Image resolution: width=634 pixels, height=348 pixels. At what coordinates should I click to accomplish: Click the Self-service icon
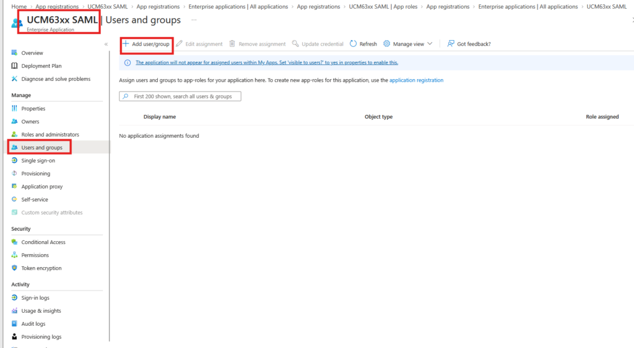point(15,199)
